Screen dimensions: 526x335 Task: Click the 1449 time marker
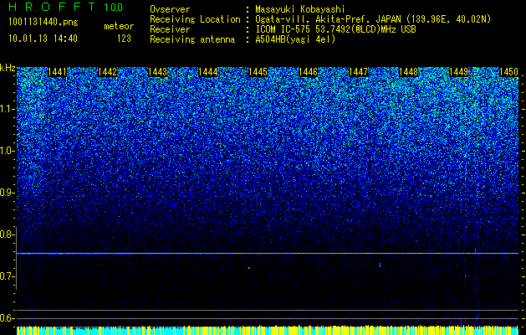[x=458, y=72]
